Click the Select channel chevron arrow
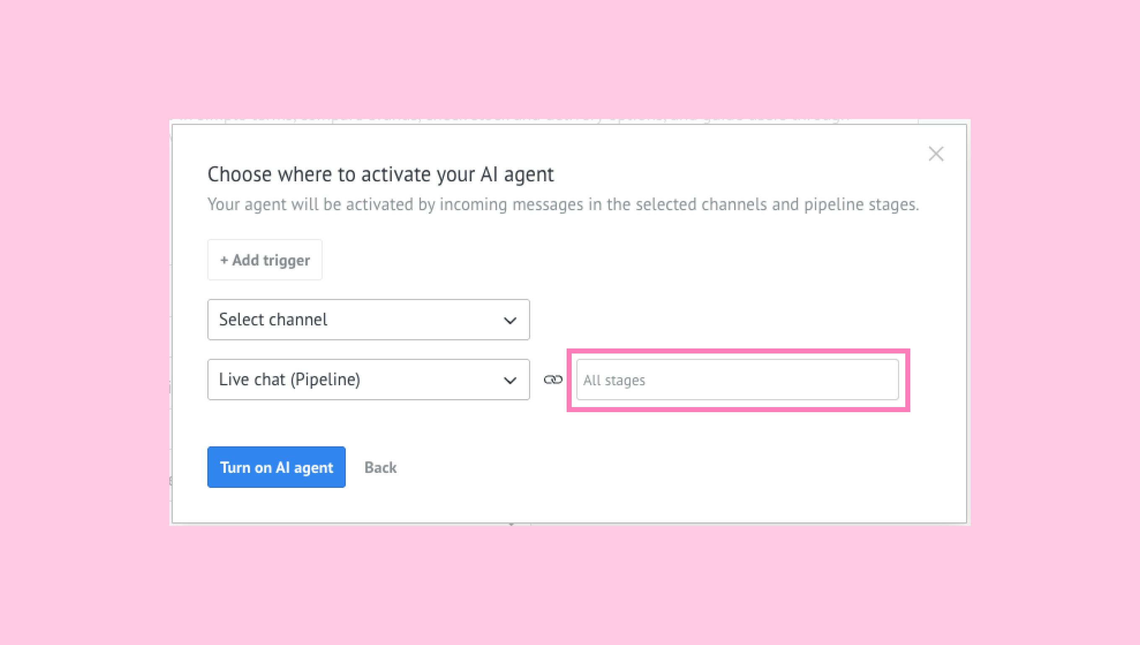The width and height of the screenshot is (1140, 645). (x=510, y=320)
